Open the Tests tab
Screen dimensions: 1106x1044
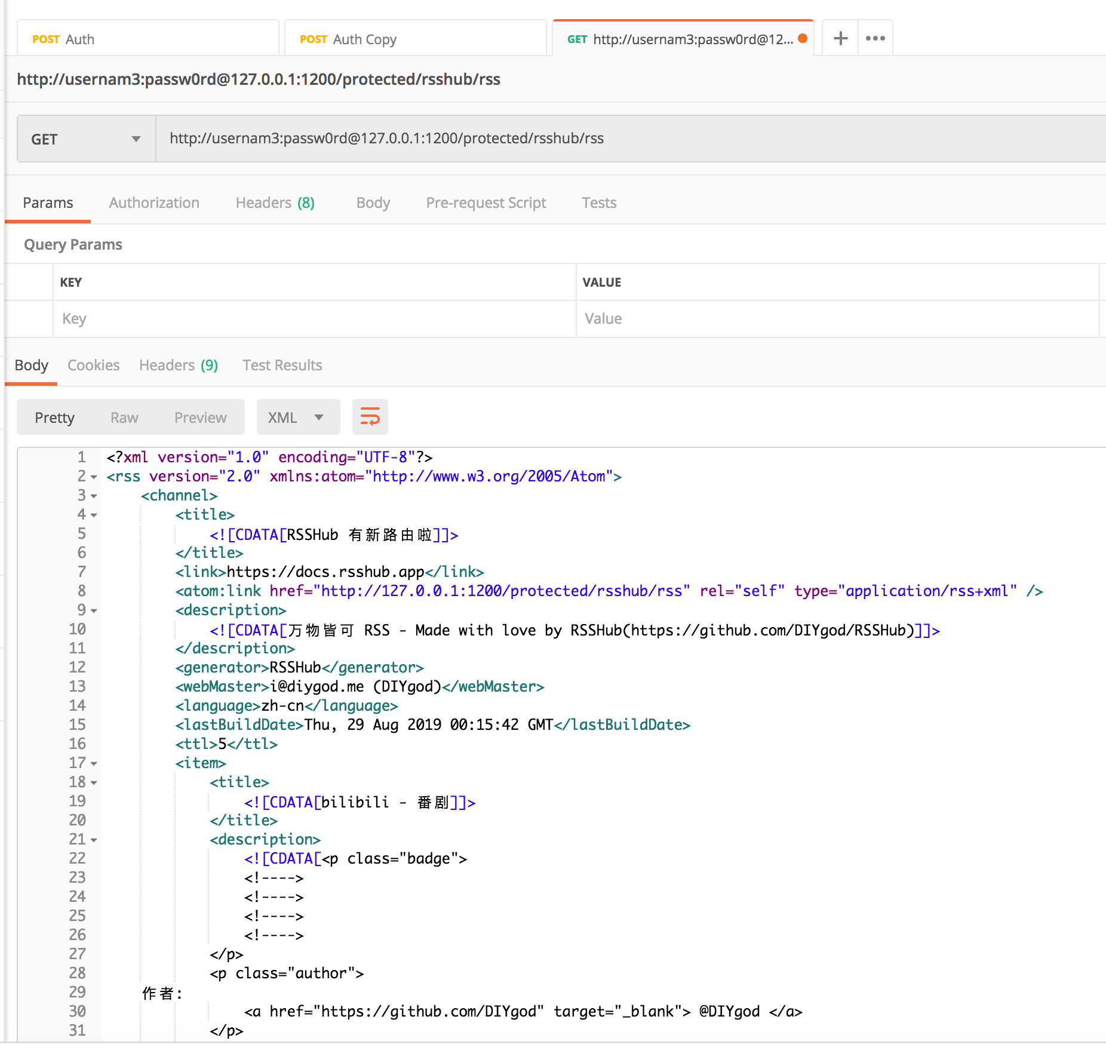click(x=599, y=203)
